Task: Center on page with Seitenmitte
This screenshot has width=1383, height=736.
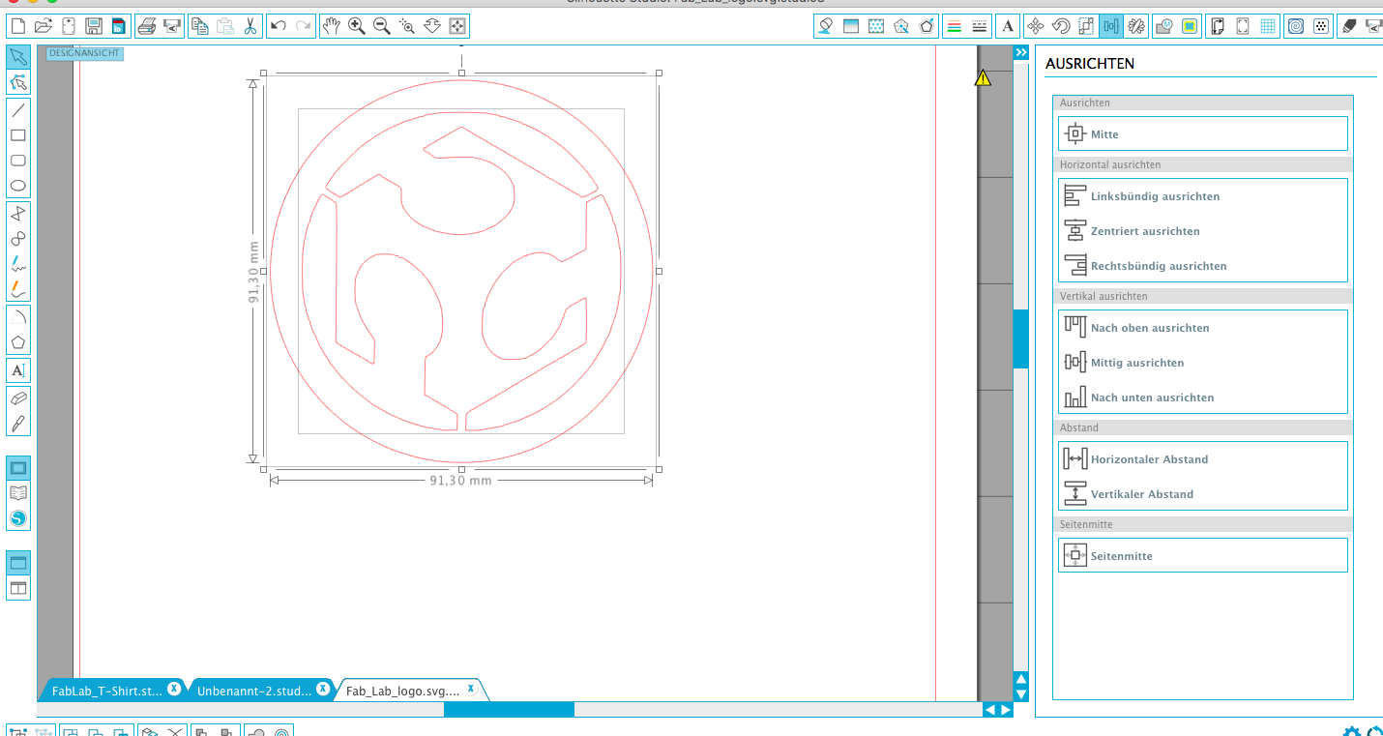Action: coord(1202,555)
